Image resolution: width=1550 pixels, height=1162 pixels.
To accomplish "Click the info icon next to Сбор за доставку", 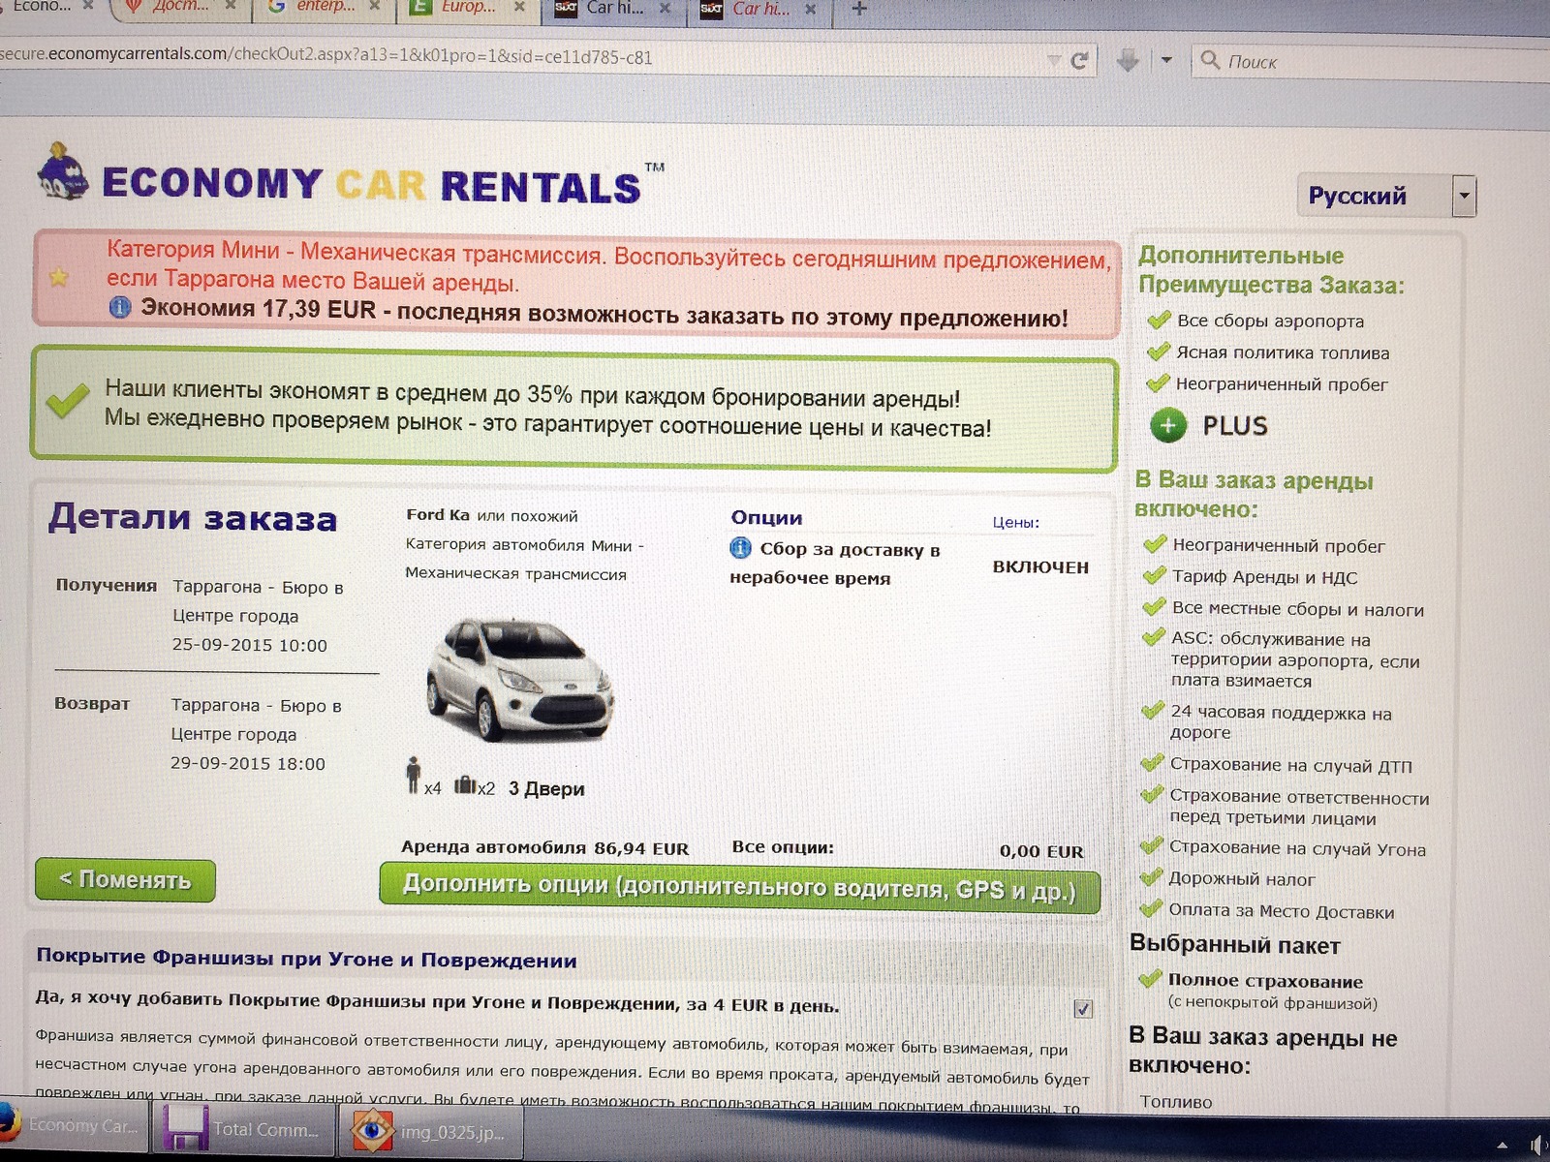I will (740, 548).
